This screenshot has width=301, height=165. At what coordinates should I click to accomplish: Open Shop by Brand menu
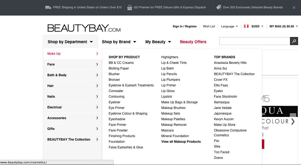click(x=119, y=42)
